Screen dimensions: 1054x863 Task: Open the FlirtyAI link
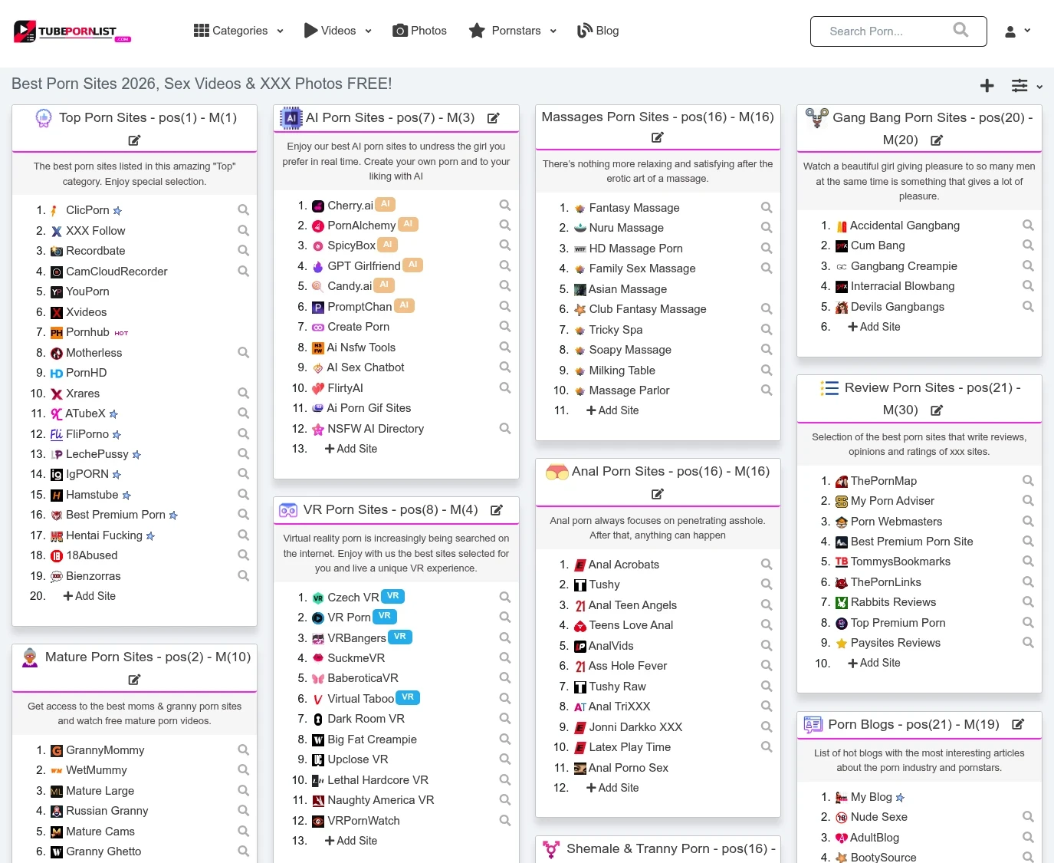(x=345, y=388)
